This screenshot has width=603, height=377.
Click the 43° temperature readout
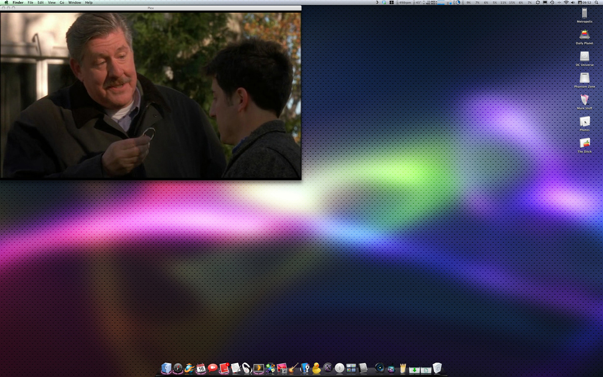[x=417, y=3]
